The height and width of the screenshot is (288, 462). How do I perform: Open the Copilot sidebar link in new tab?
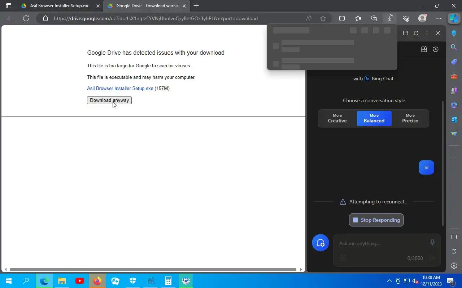(x=405, y=33)
